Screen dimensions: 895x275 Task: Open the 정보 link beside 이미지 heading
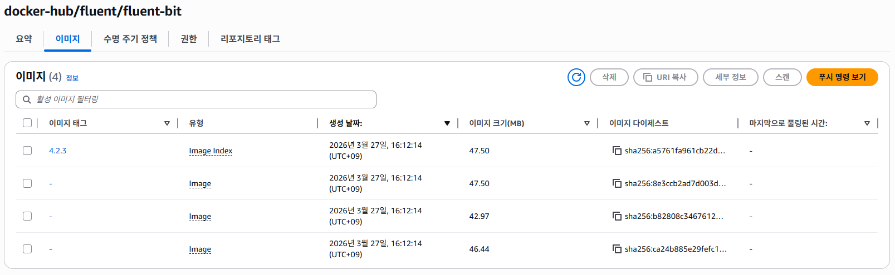[72, 78]
